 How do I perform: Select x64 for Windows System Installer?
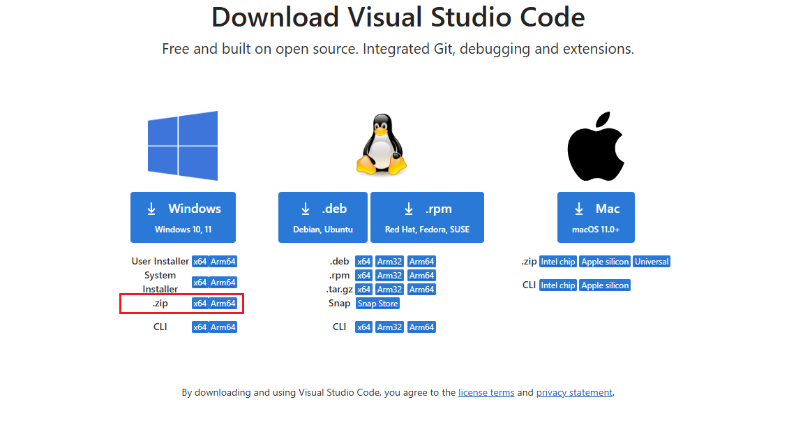tap(200, 283)
